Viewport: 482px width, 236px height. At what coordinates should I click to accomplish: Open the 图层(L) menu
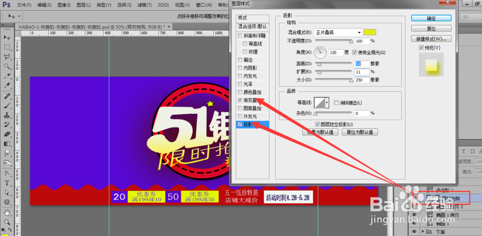pyautogui.click(x=83, y=5)
